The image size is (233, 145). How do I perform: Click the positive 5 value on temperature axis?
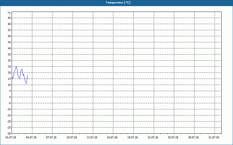10,91
